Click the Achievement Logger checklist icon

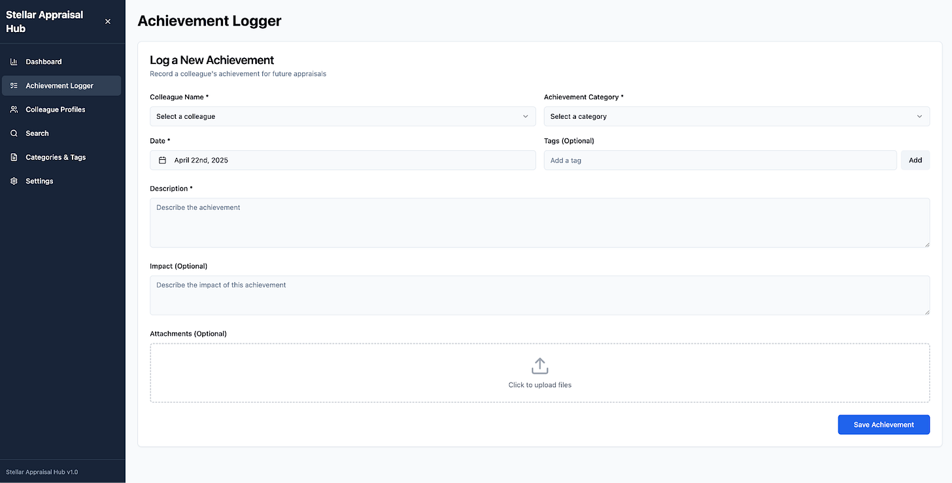[x=14, y=86]
